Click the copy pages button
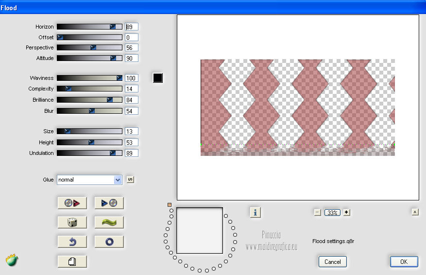426x275 pixels. [72, 261]
